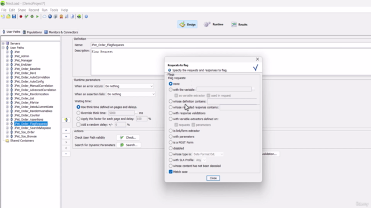Click the blue globe toolbar icon
This screenshot has width=371, height=208.
point(50,17)
